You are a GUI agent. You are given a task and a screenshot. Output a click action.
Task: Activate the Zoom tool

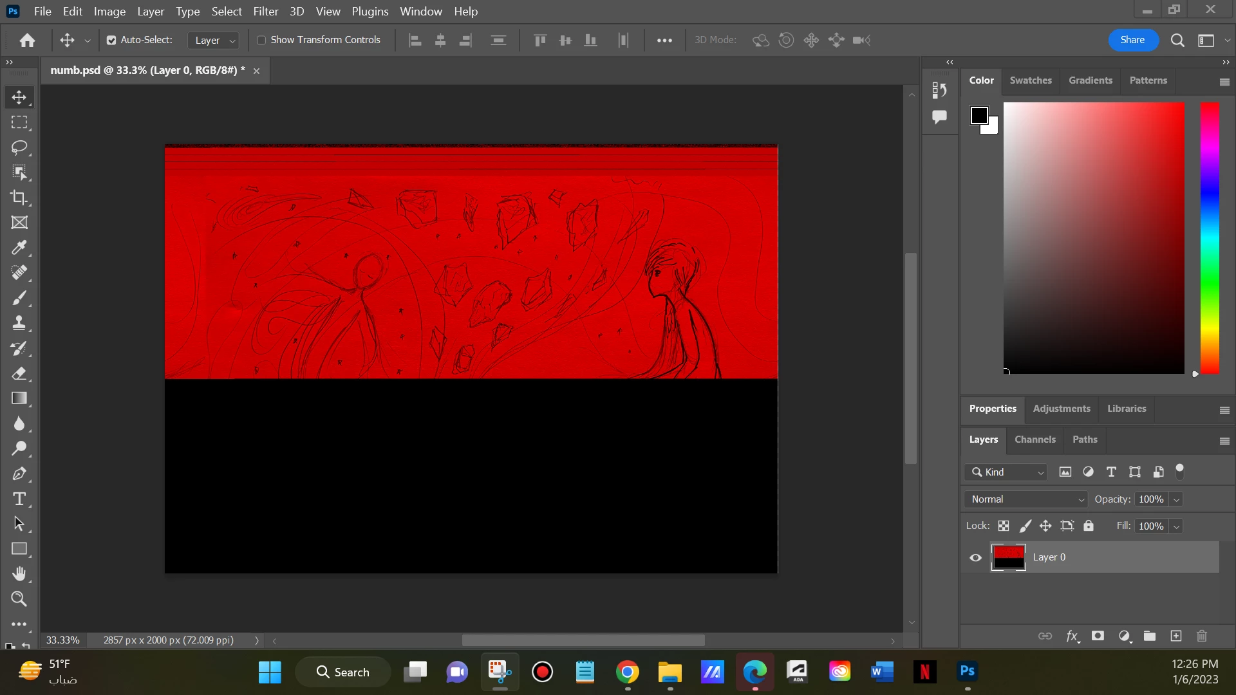(19, 599)
